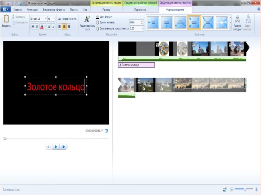Click the zoom-in plus icon in status bar
261x195 pixels.
256,189
